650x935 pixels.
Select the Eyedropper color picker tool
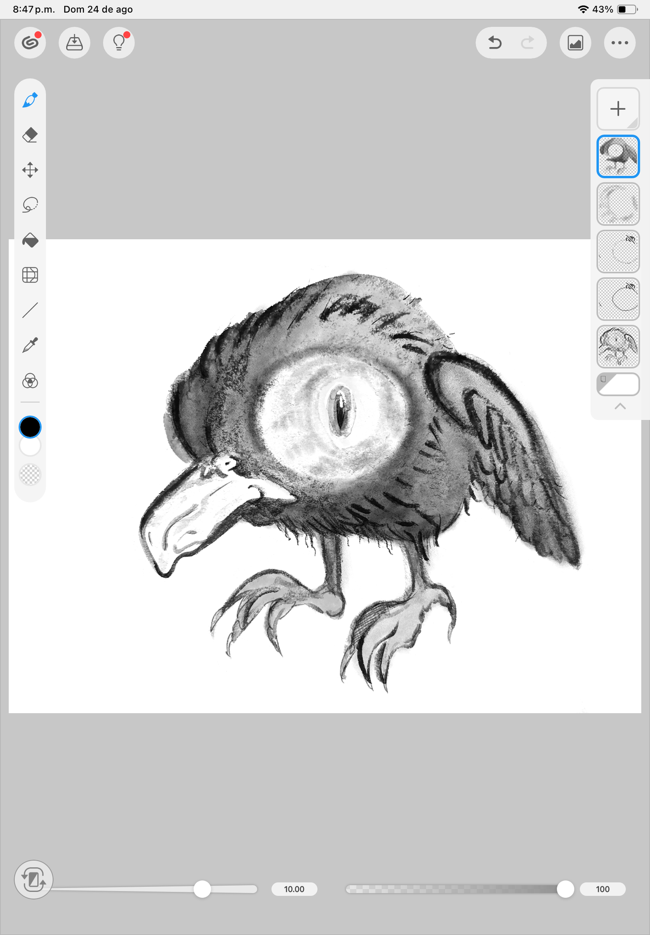(30, 345)
